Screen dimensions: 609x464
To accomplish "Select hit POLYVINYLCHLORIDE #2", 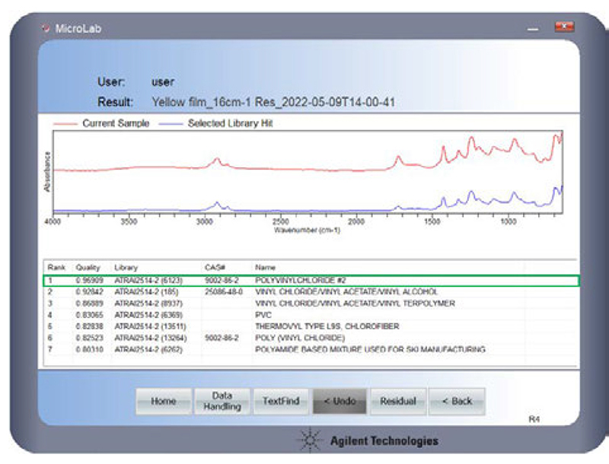I will [x=311, y=280].
